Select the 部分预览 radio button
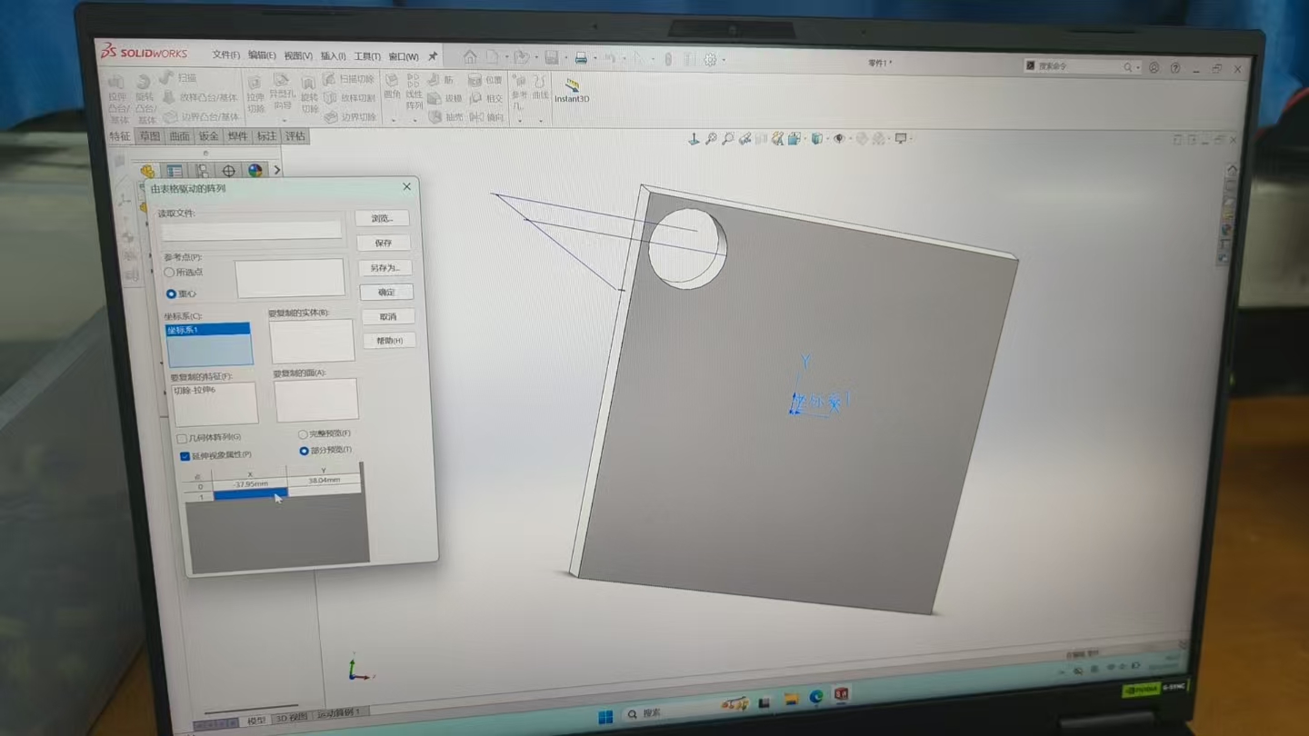The height and width of the screenshot is (736, 1309). (x=304, y=451)
